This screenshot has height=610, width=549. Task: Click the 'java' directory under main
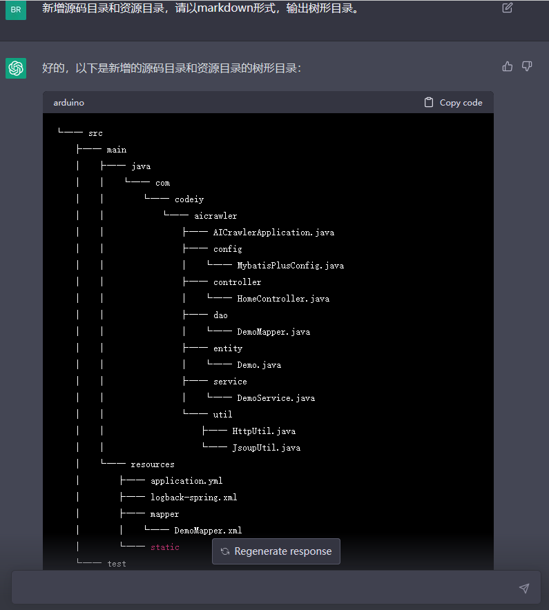(141, 166)
